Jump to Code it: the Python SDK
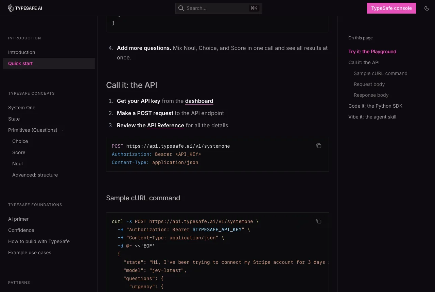Image resolution: width=435 pixels, height=292 pixels. pos(375,106)
